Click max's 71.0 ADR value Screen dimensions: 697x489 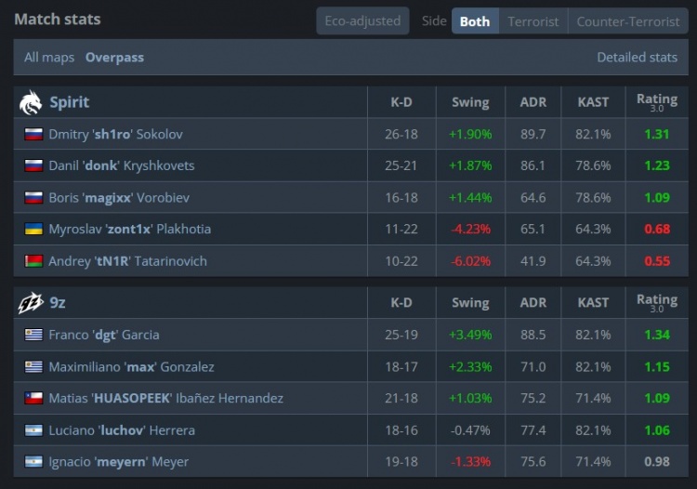533,366
